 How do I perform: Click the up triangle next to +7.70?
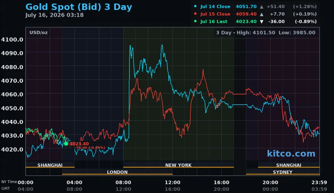pos(262,14)
